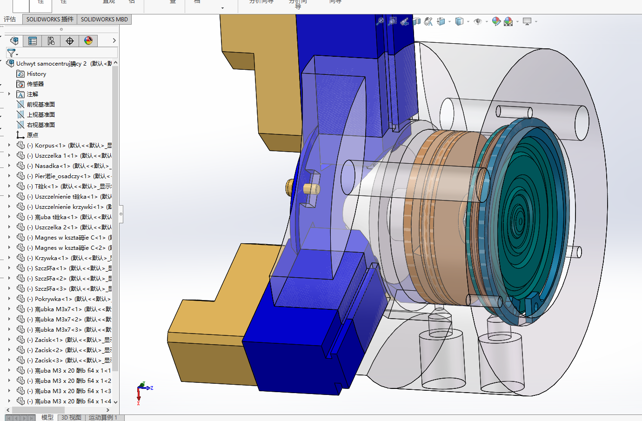
Task: Expand the Korpus<1> component
Action: (9, 145)
